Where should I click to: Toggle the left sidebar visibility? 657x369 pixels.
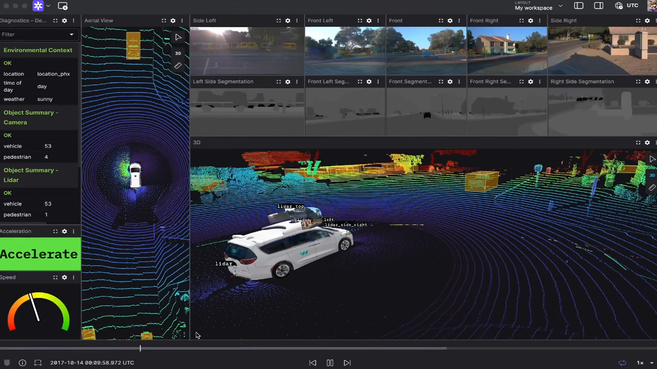pyautogui.click(x=578, y=6)
